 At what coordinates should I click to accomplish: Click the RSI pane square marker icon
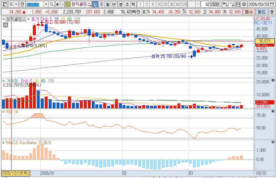[x=3, y=112]
